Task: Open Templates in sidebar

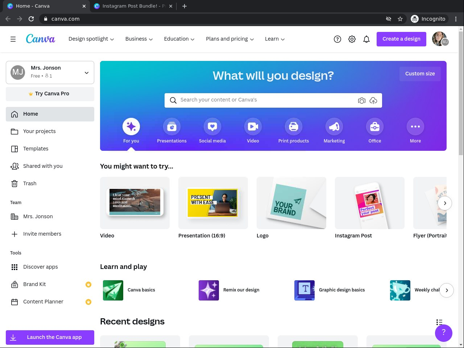Action: pos(50,149)
